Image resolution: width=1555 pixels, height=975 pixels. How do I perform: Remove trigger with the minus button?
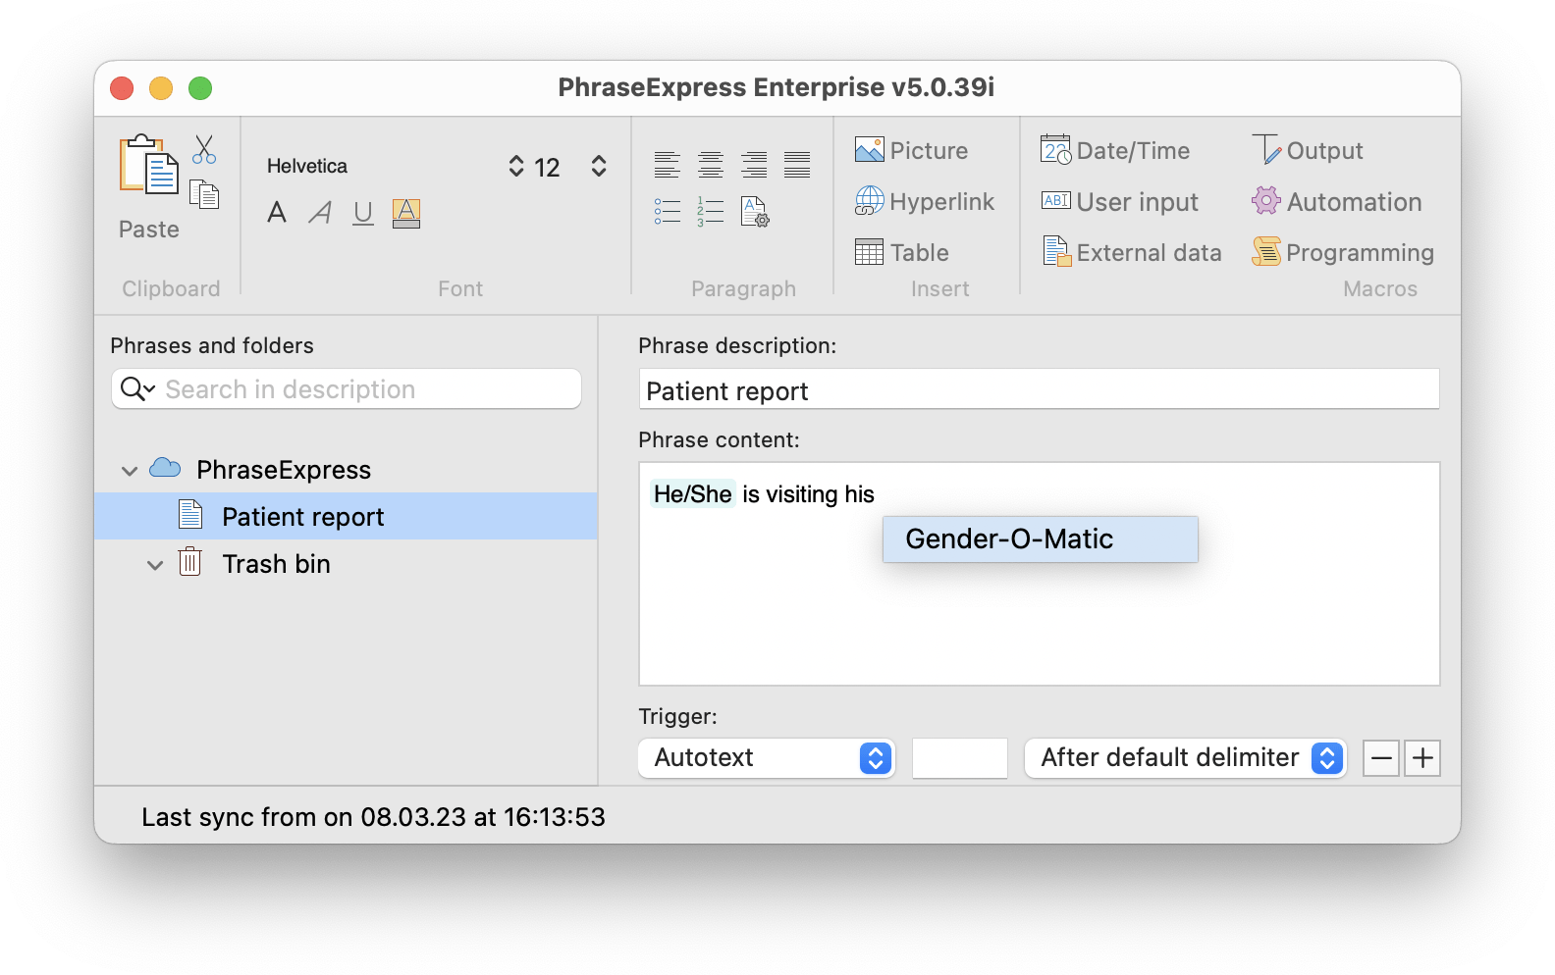tap(1381, 758)
